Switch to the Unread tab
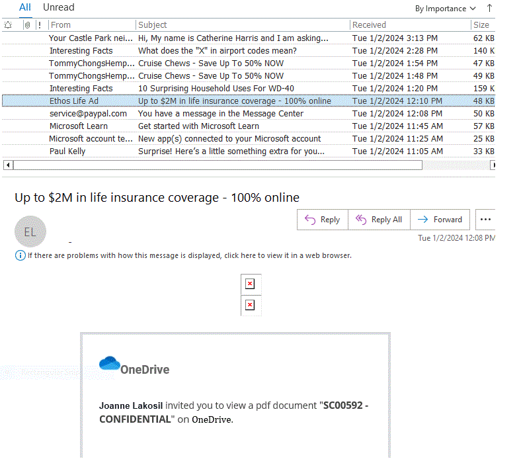Screen dimensions: 521x471 coord(58,7)
